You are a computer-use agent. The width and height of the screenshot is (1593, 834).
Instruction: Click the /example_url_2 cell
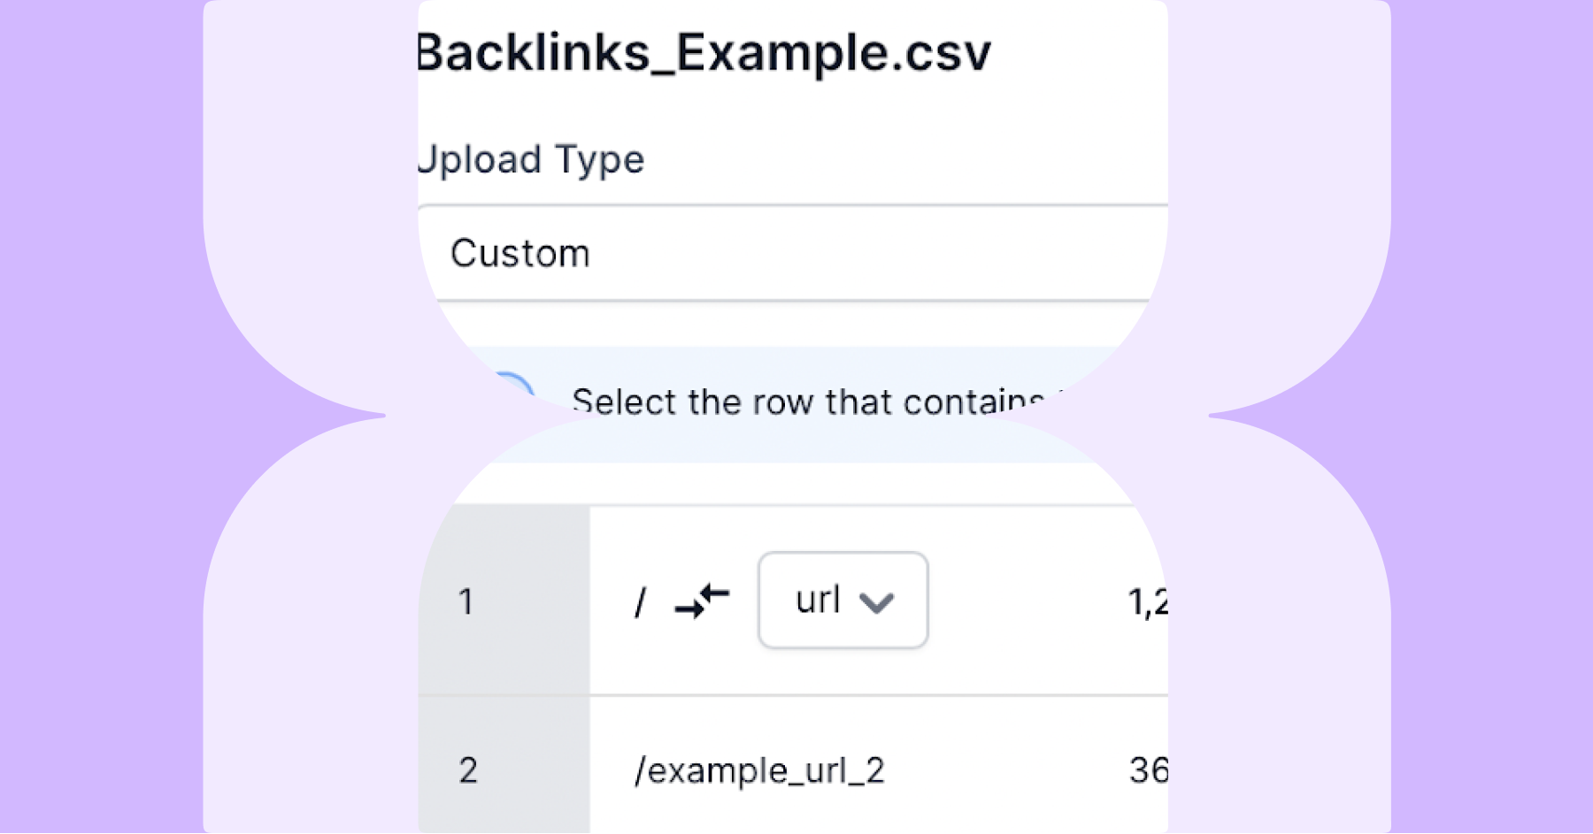coord(759,770)
